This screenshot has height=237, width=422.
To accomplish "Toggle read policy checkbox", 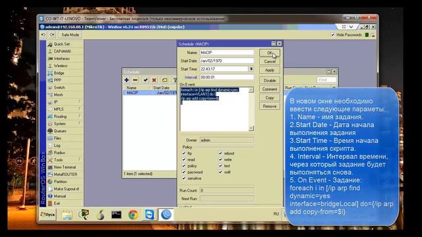I will coord(184,159).
